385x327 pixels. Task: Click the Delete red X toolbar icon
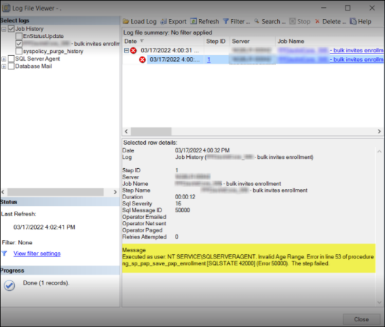point(317,21)
